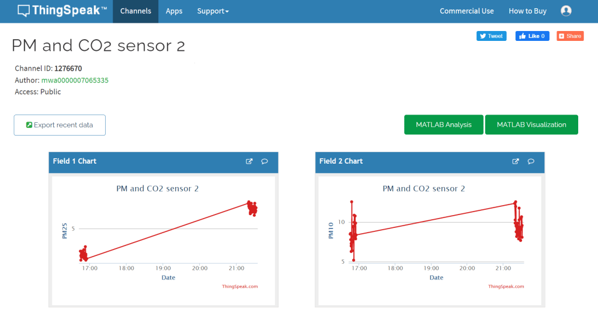Screen dimensions: 598x315
Task: Open the Apps menu item
Action: [x=174, y=11]
